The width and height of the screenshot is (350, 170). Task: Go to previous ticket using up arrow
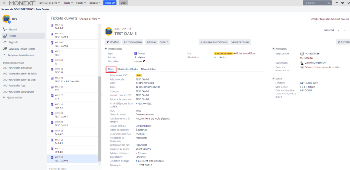click(x=339, y=30)
